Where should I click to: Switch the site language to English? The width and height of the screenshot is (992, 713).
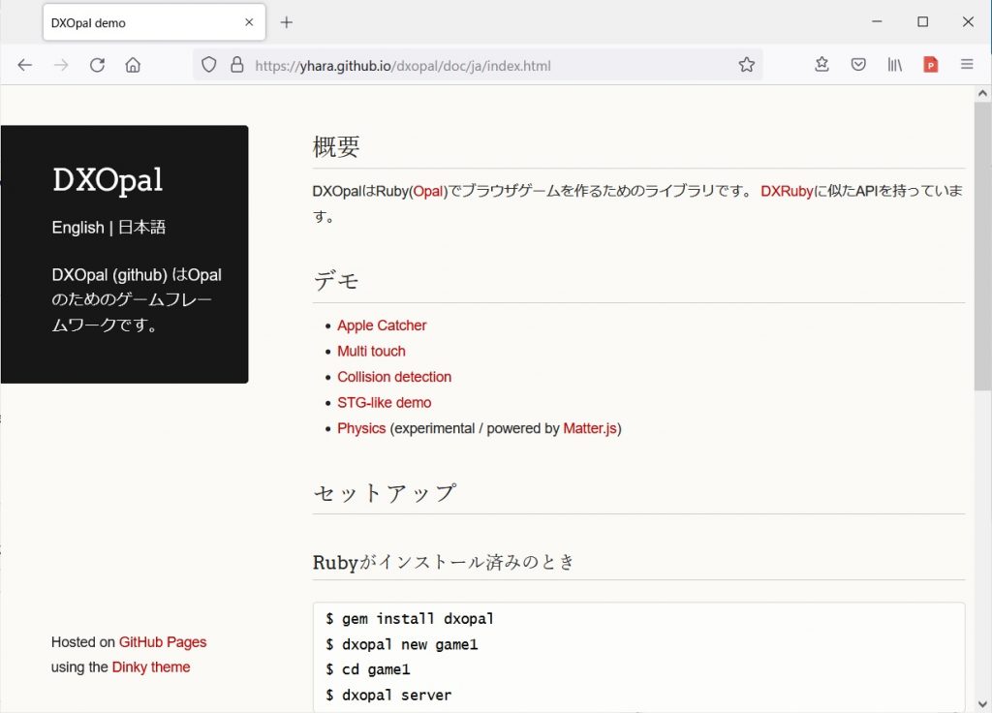77,228
